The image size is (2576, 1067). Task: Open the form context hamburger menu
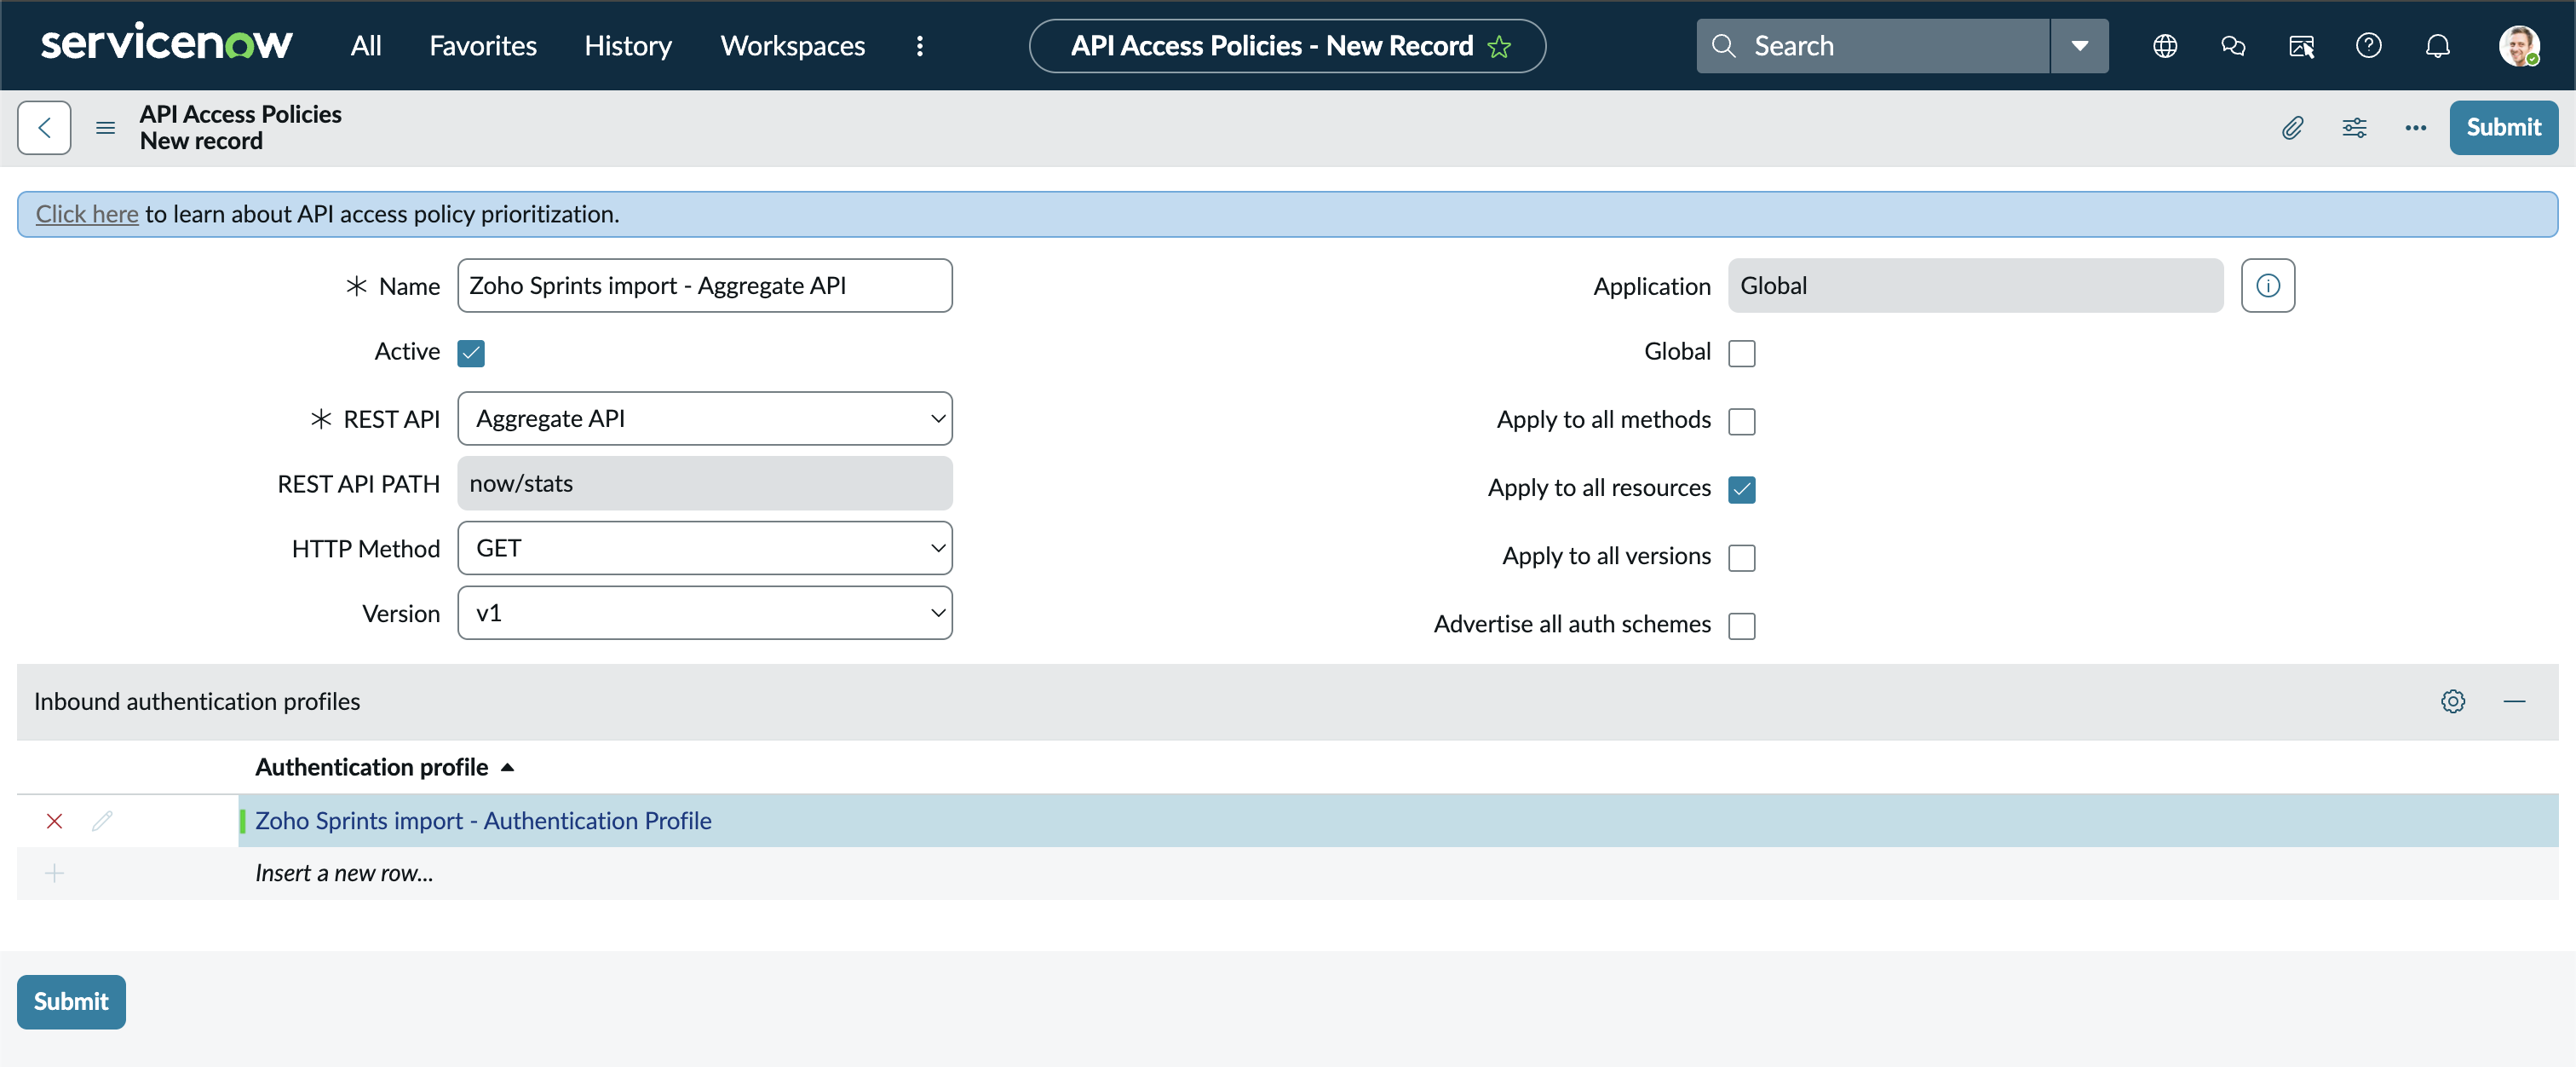pyautogui.click(x=105, y=127)
